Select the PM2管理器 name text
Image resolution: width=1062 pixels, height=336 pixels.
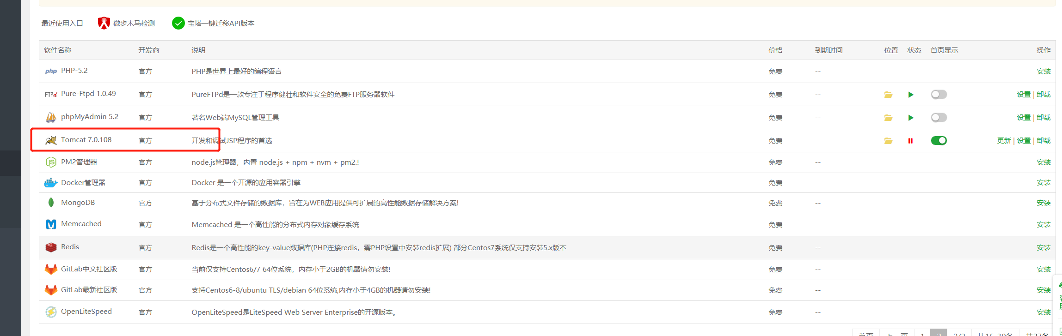[79, 162]
